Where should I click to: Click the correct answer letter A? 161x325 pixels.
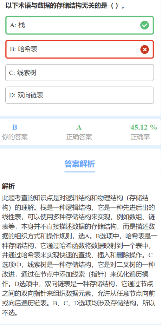pos(79,127)
